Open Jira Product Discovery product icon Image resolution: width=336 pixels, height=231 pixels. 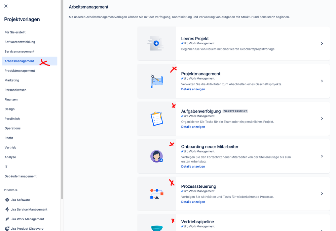click(x=7, y=229)
